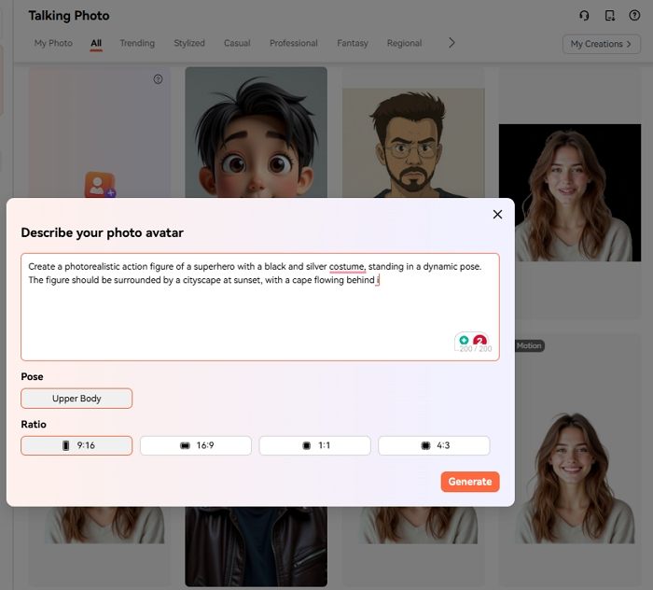Switch to Professional tab
Screen dimensions: 653x590
coord(294,43)
